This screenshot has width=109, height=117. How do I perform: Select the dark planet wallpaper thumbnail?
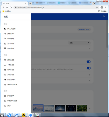(x=60, y=108)
